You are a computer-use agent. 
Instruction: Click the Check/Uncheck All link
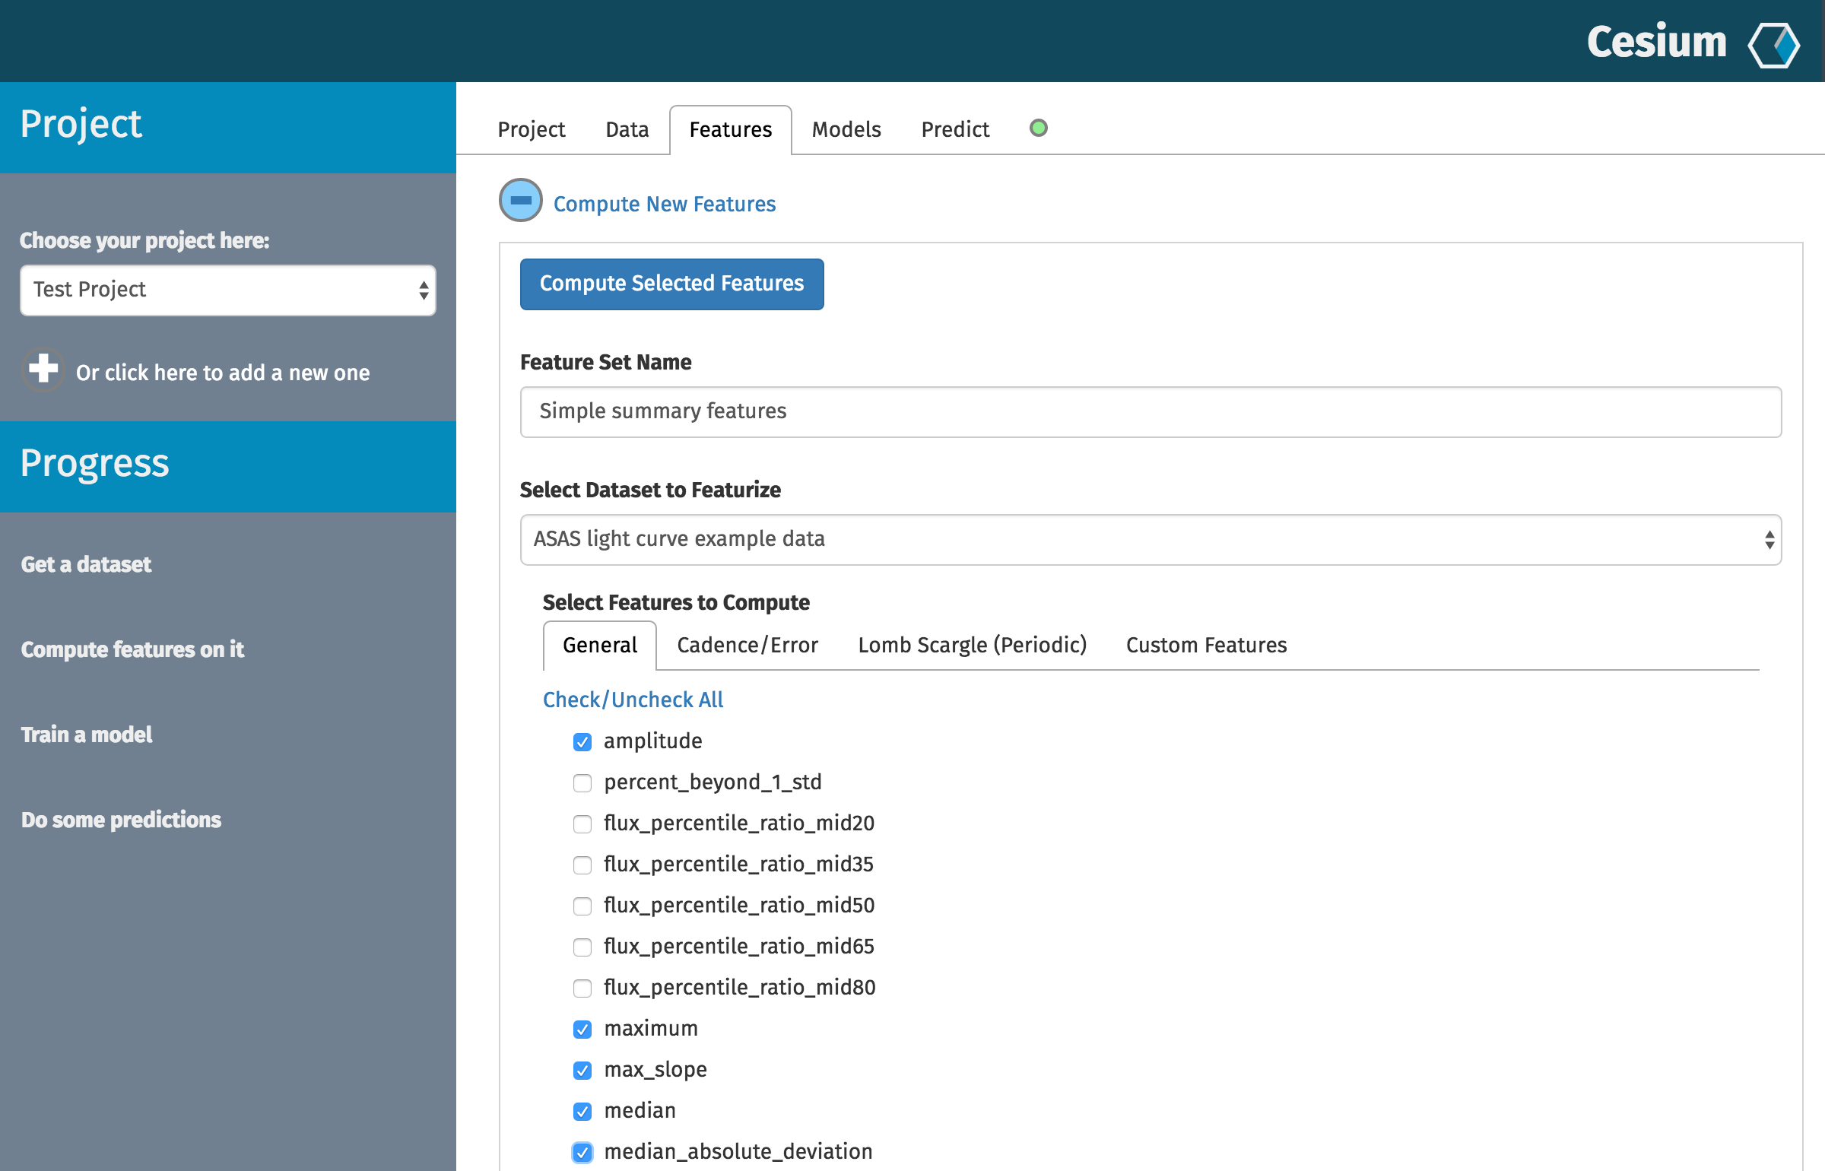click(633, 700)
